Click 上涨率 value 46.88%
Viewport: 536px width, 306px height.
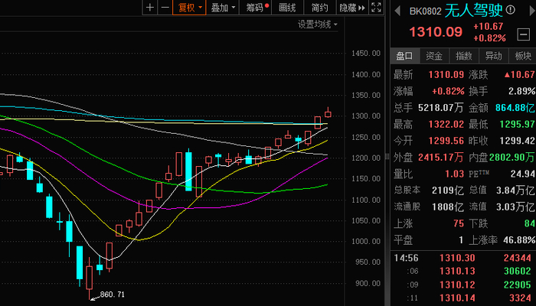(519, 239)
